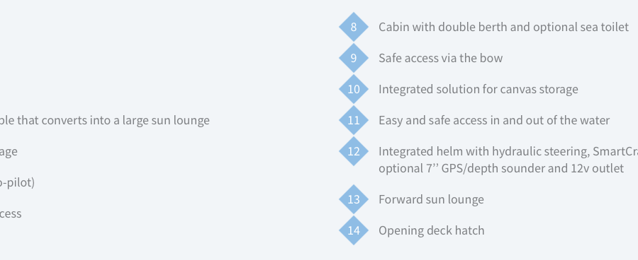
Task: Click the 'Forward sun lounge' feature text
Action: [431, 199]
